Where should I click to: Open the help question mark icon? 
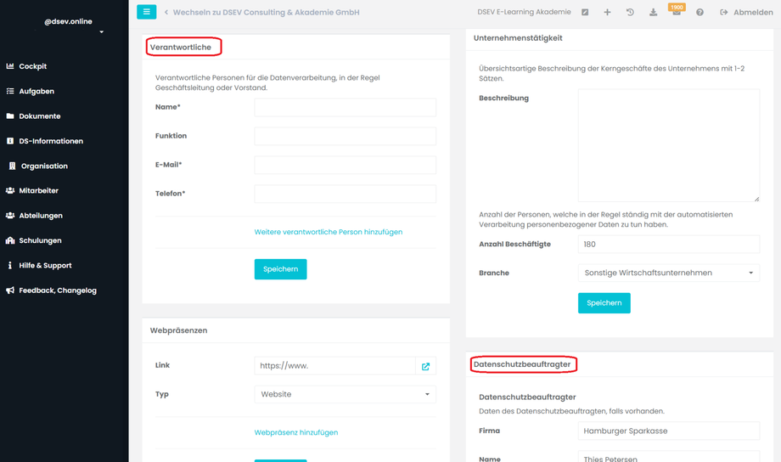[700, 13]
